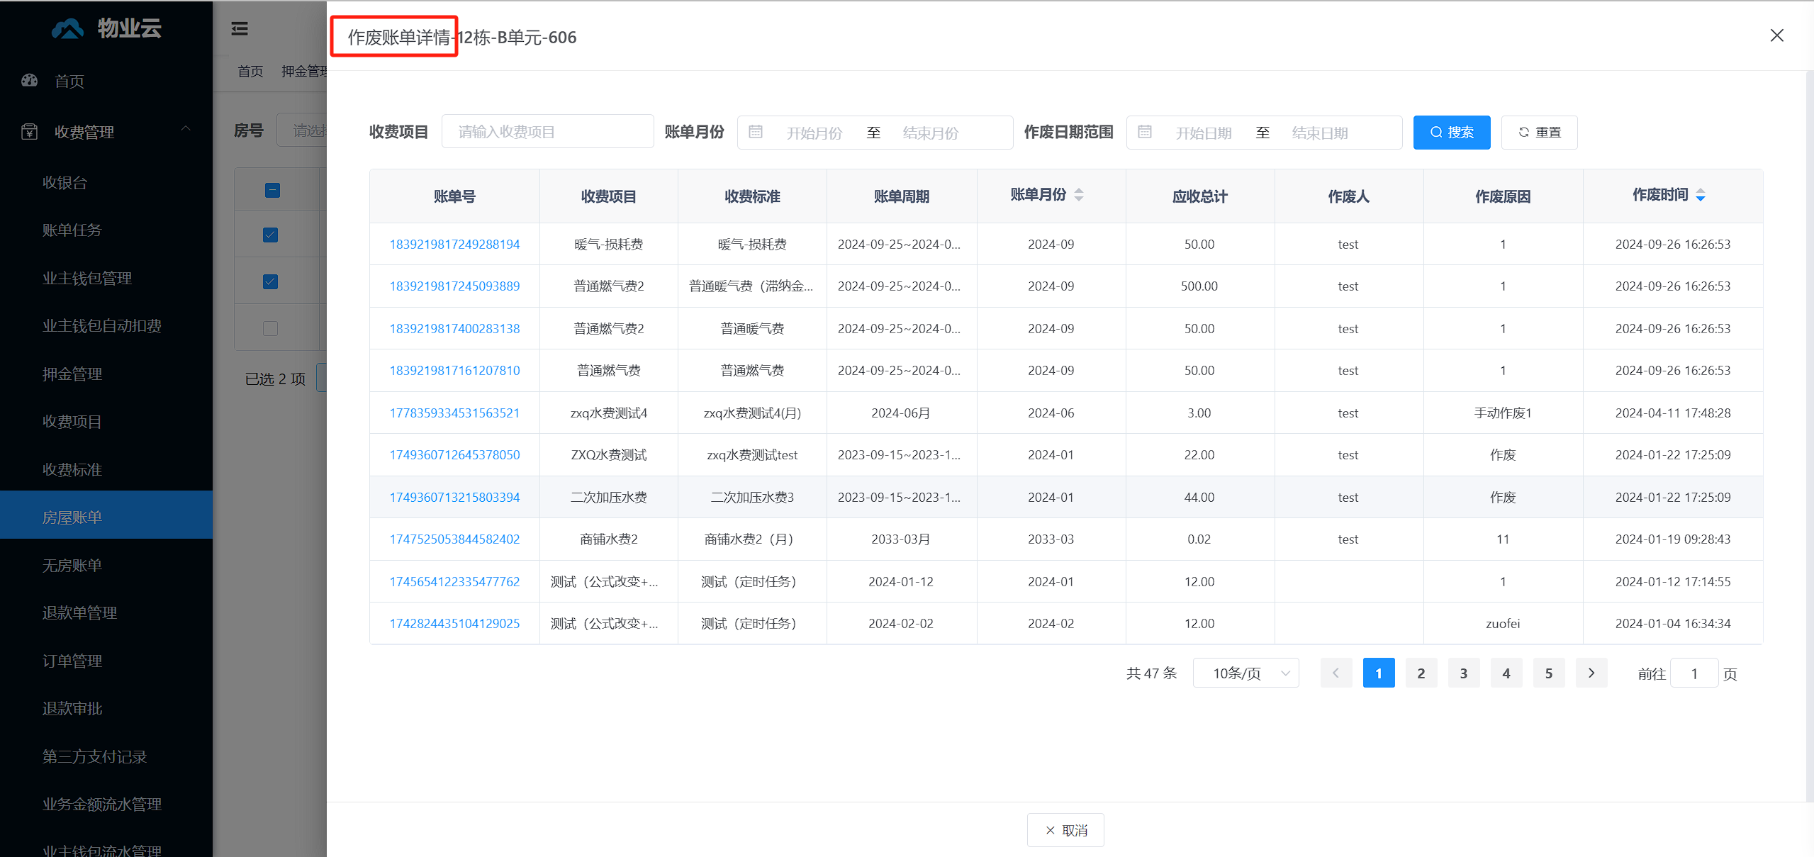The image size is (1814, 857).
Task: Toggle the hamburger menu collapse icon
Action: 240,28
